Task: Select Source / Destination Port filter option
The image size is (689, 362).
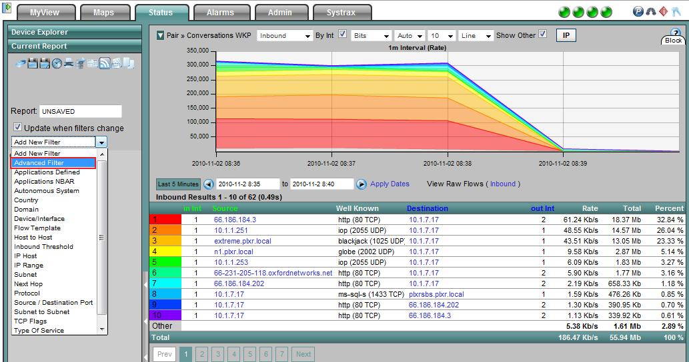Action: click(x=53, y=302)
